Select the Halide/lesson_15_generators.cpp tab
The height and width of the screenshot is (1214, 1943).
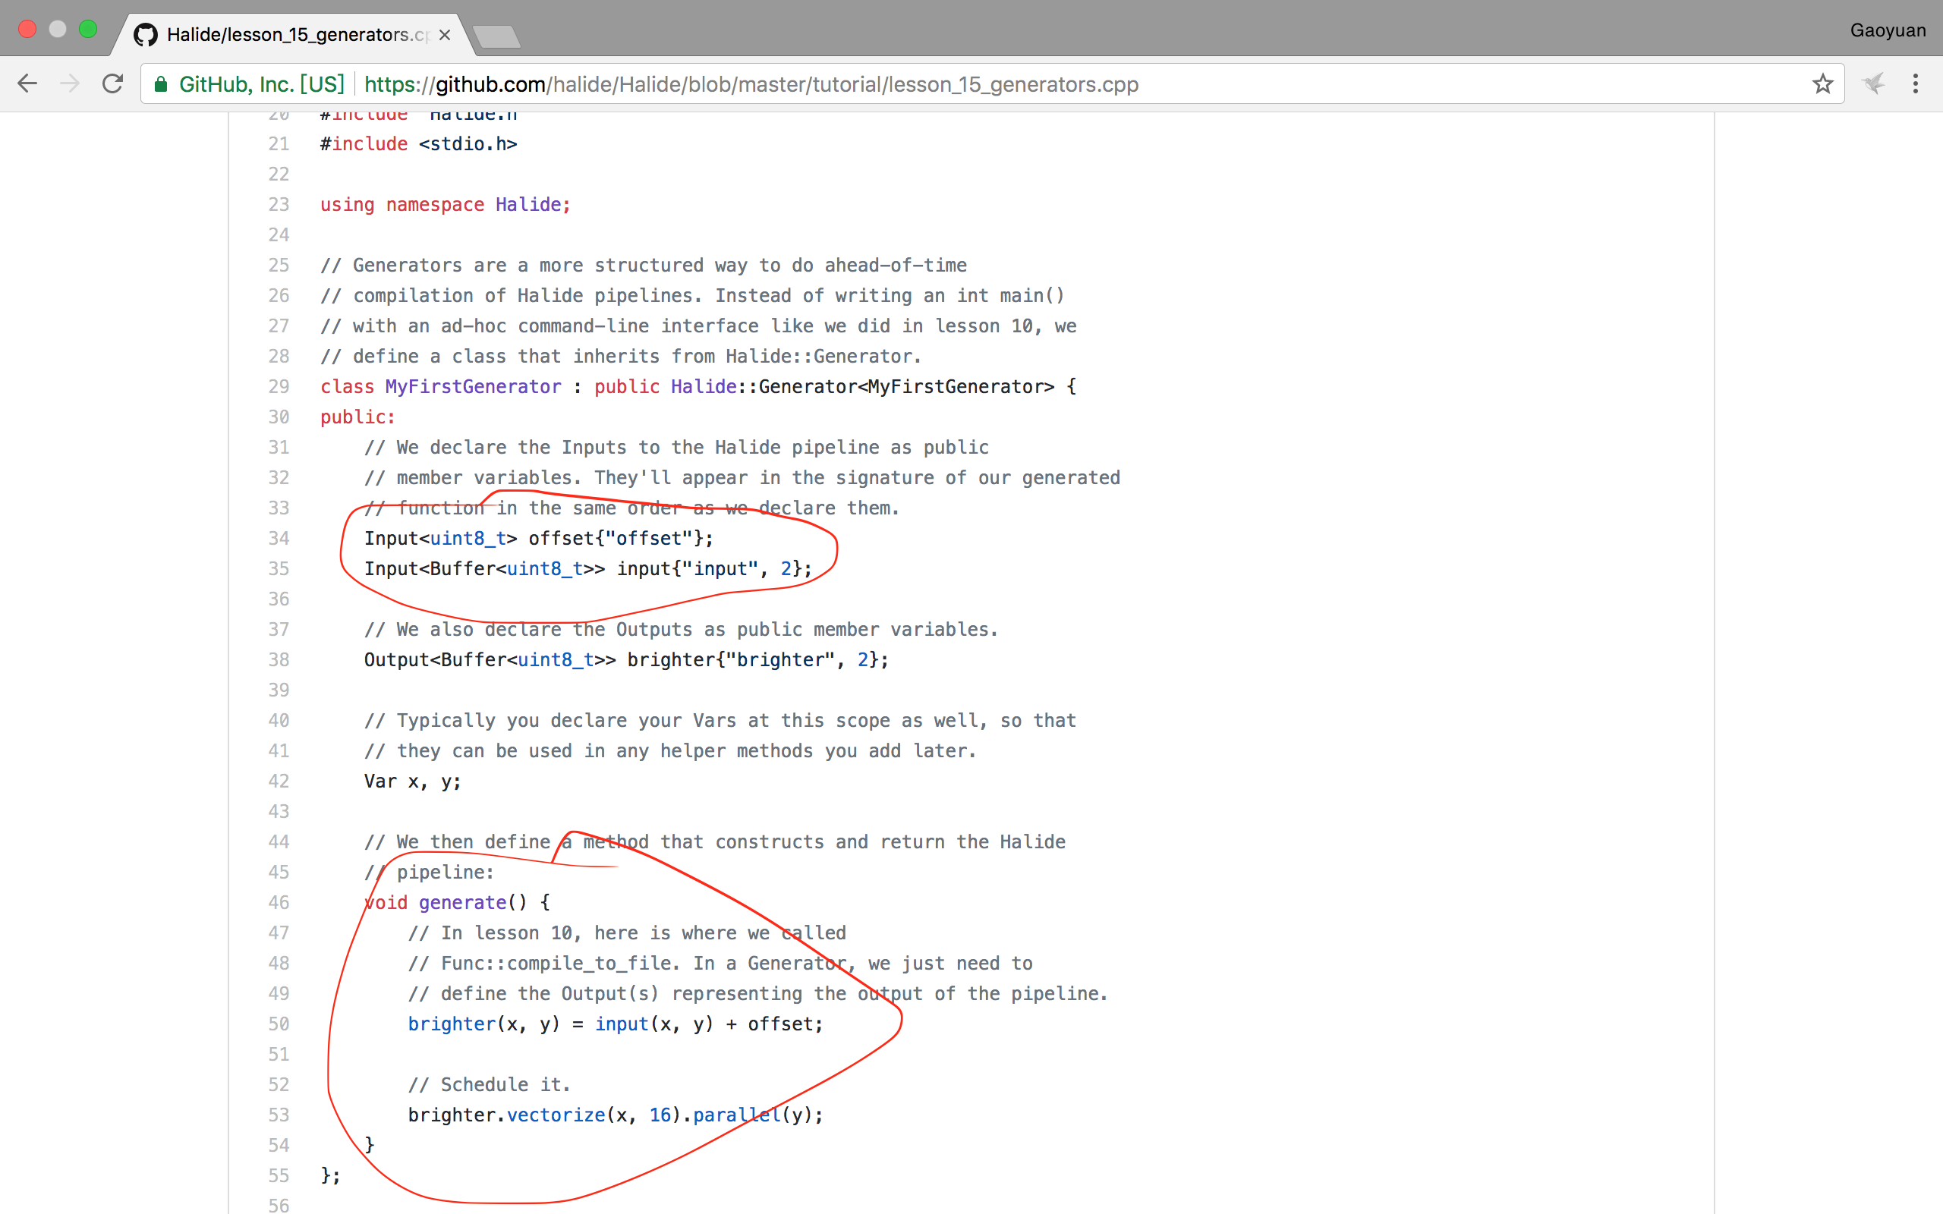(x=289, y=33)
